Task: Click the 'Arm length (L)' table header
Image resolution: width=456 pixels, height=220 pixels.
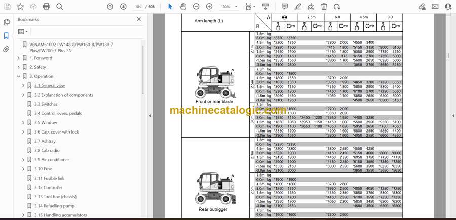Action: pos(209,21)
